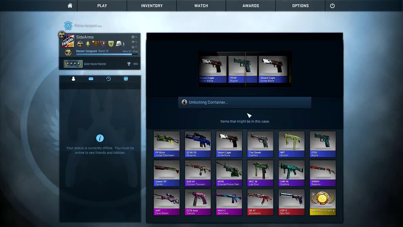
Task: Click the Prime Account shield icon
Action: [68, 26]
